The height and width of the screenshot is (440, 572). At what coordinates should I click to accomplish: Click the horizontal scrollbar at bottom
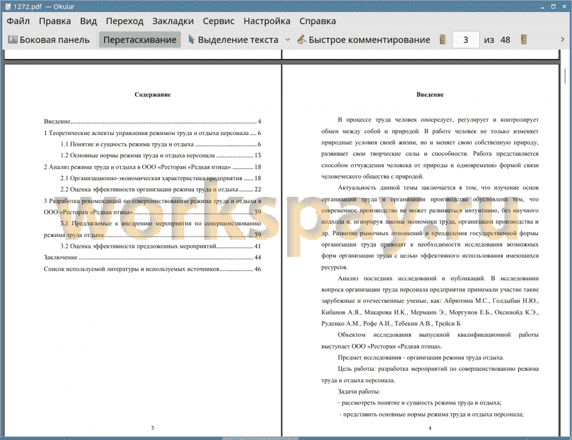[260, 438]
